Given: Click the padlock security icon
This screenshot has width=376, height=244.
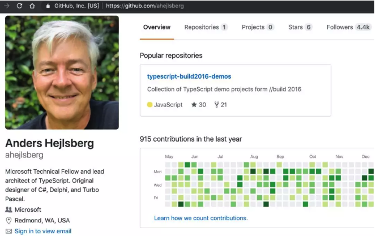Looking at the screenshot, I should coord(48,6).
